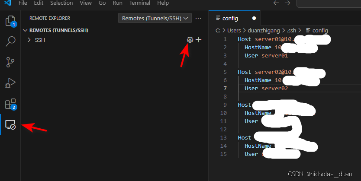361x181 pixels.
Task: Go forward with the right arrow
Action: 287,3
